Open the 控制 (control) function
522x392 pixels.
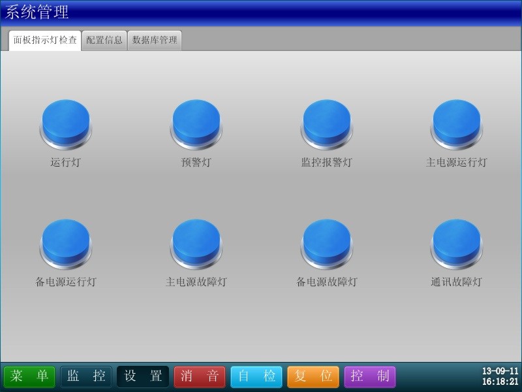[369, 376]
